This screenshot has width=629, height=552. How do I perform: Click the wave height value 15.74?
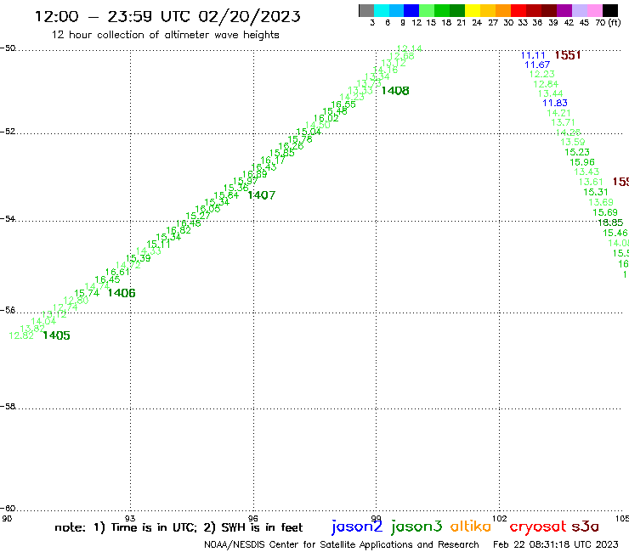point(87,294)
